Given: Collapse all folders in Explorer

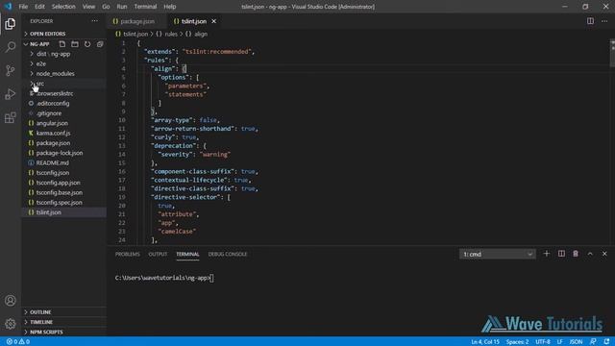Looking at the screenshot, I should [100, 44].
